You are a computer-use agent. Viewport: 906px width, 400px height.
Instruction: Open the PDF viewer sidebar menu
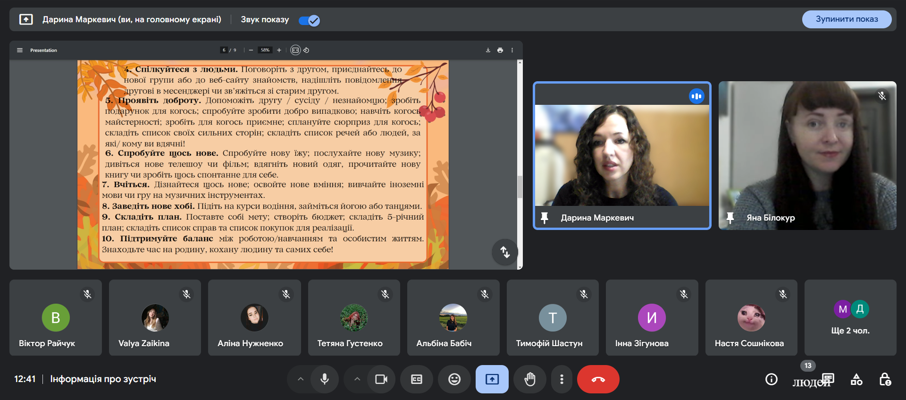(x=20, y=50)
